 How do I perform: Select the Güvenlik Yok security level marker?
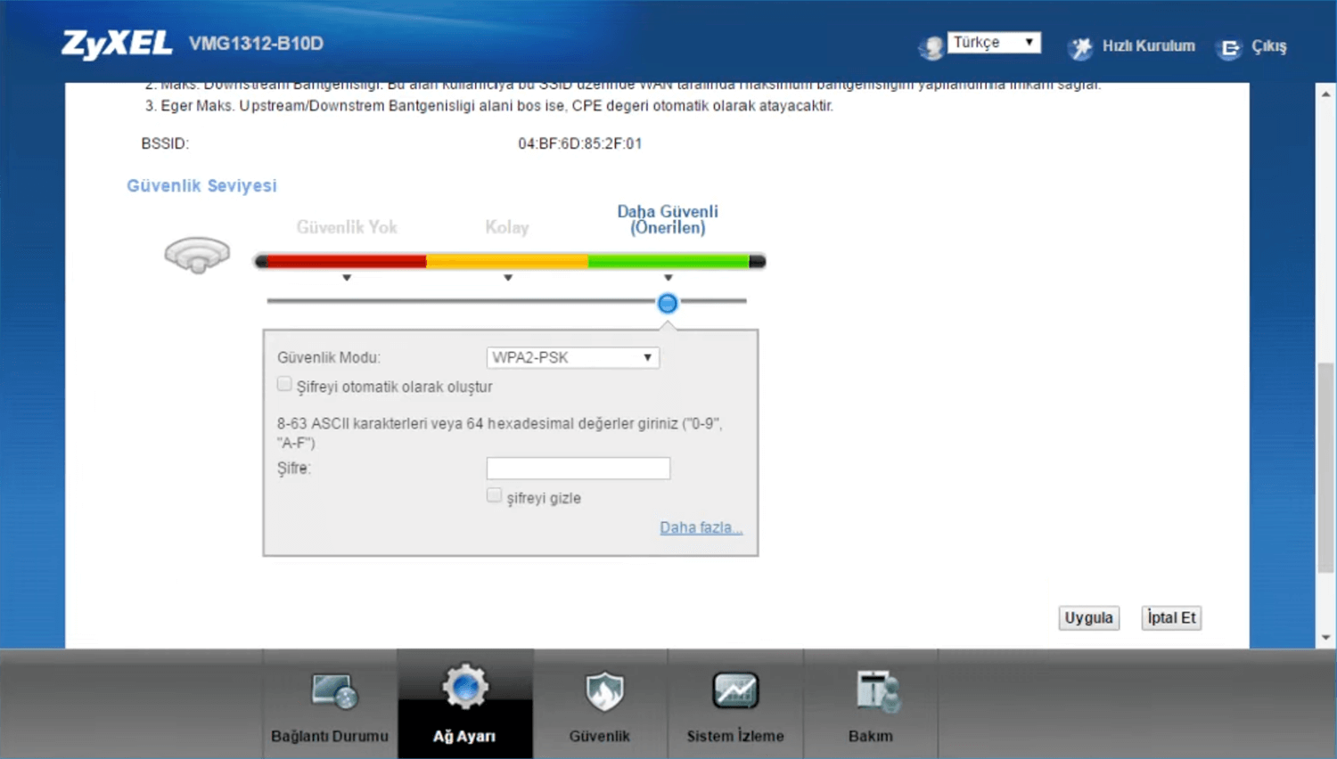[347, 277]
